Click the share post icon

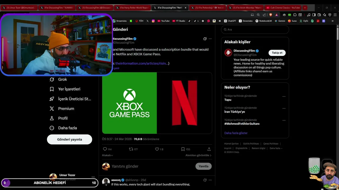click(209, 149)
